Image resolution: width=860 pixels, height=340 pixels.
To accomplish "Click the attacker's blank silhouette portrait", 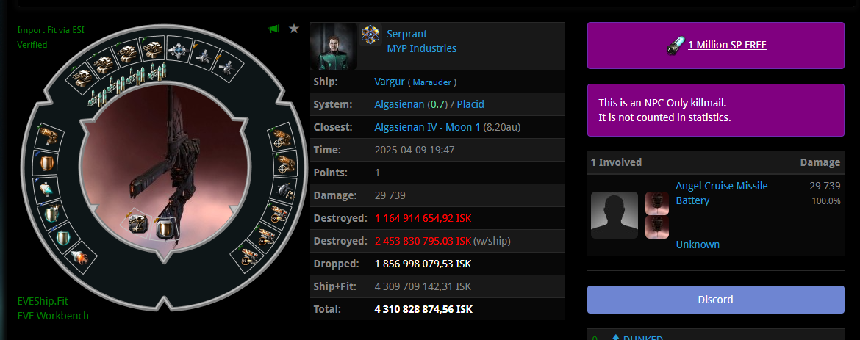I will click(x=614, y=215).
